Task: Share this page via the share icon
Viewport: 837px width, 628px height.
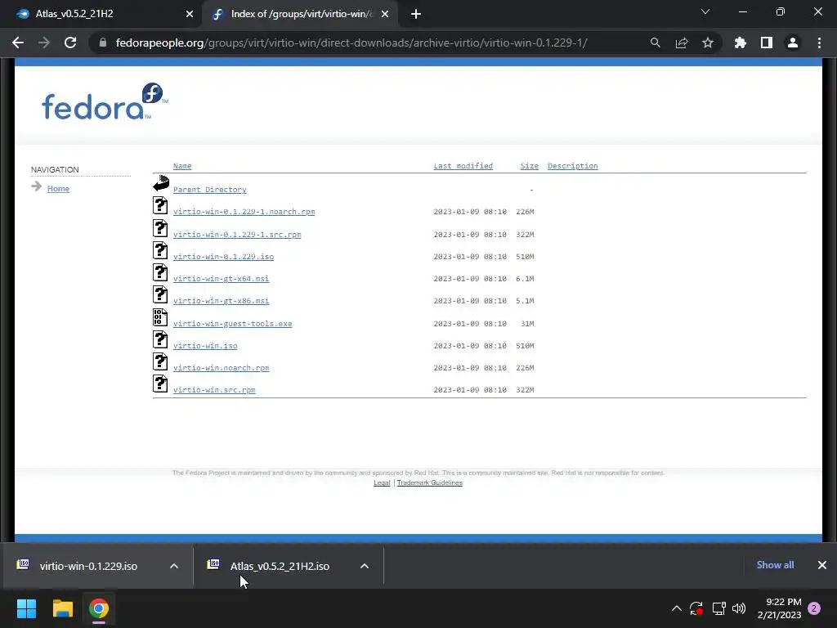Action: click(x=682, y=43)
